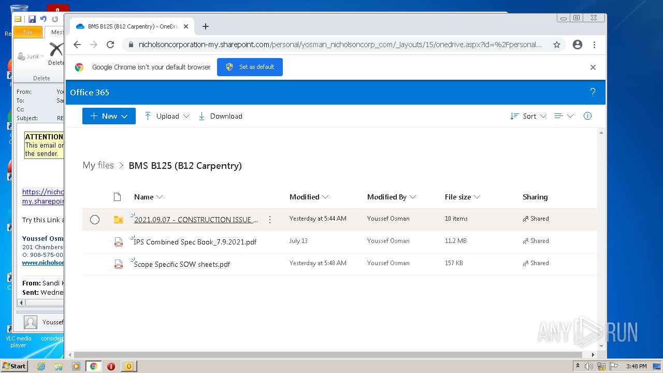Reload the OneDrive page

(x=110, y=45)
